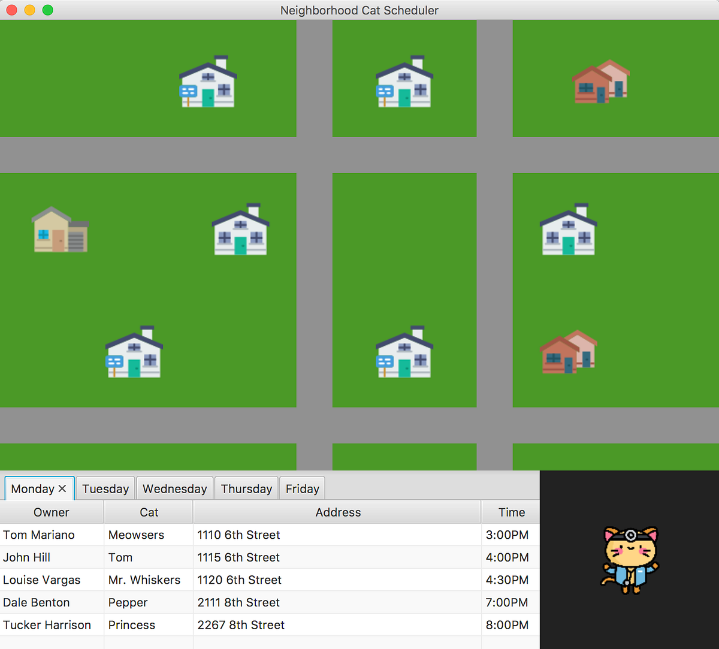
Task: Select the white house in the right middle block
Action: [568, 230]
